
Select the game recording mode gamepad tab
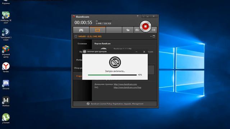[81, 30]
